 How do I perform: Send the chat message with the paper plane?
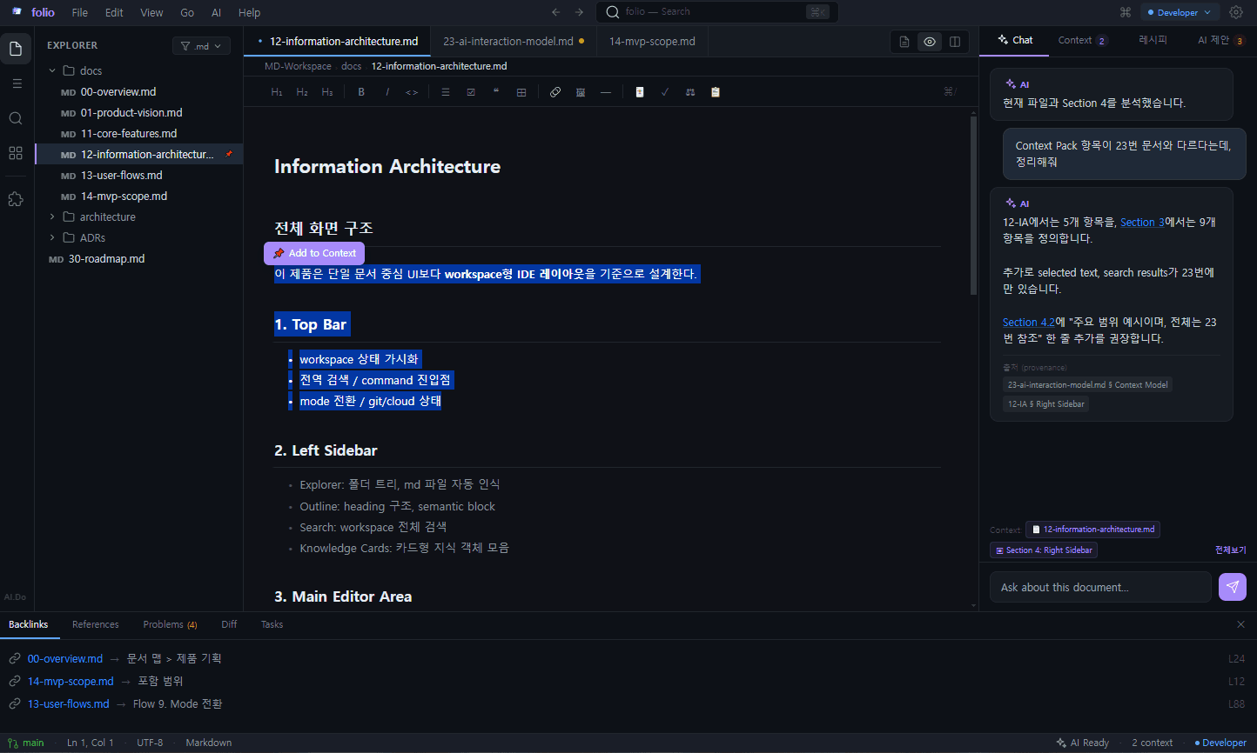[1232, 587]
